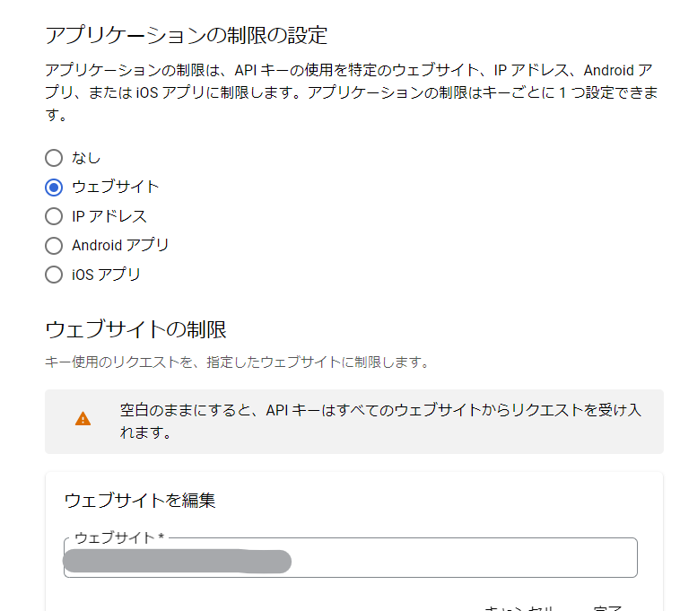Choose the iOS アプリ radio button

pos(54,275)
